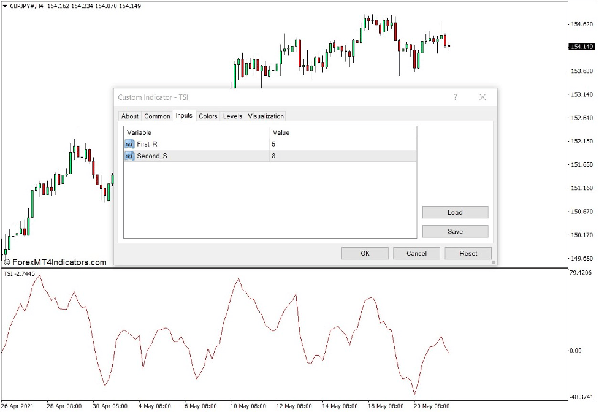Switch to the Common tab

coord(157,116)
